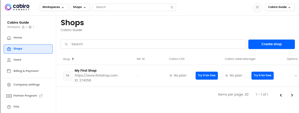
Task: Click the Home house icon
Action: tap(9, 38)
